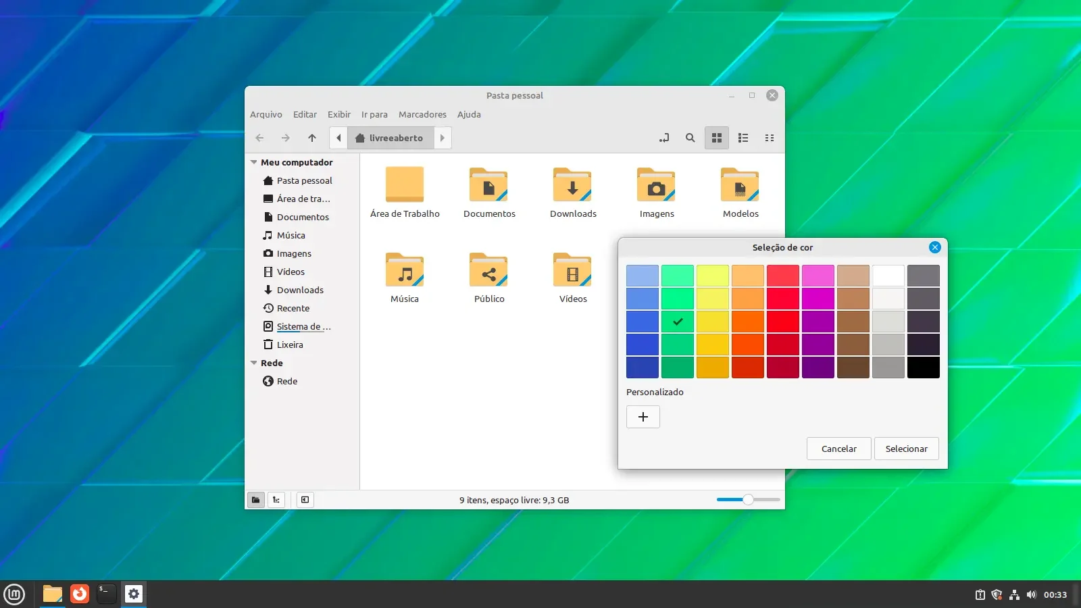Open the Marcadores menu
The image size is (1081, 608).
coord(422,114)
